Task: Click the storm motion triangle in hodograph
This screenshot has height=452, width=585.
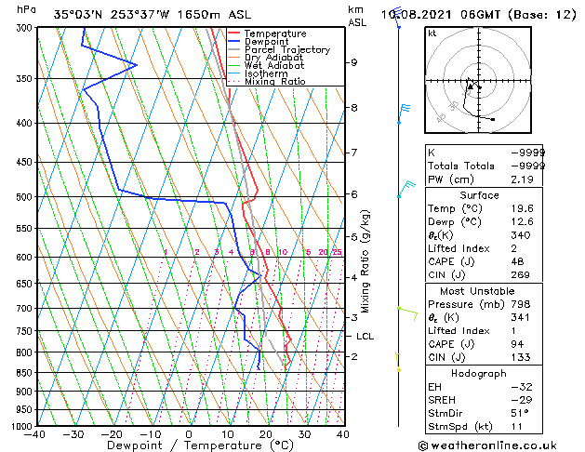Action: [x=471, y=86]
